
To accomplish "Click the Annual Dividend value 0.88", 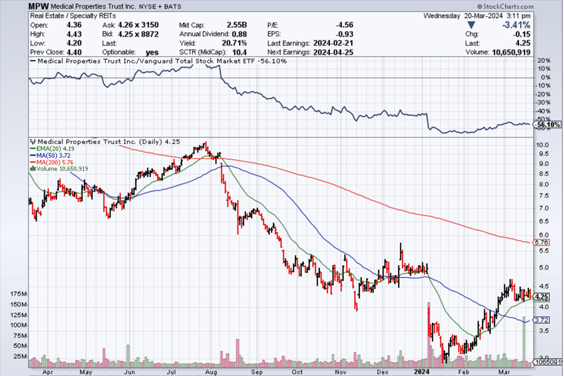I will click(x=239, y=34).
